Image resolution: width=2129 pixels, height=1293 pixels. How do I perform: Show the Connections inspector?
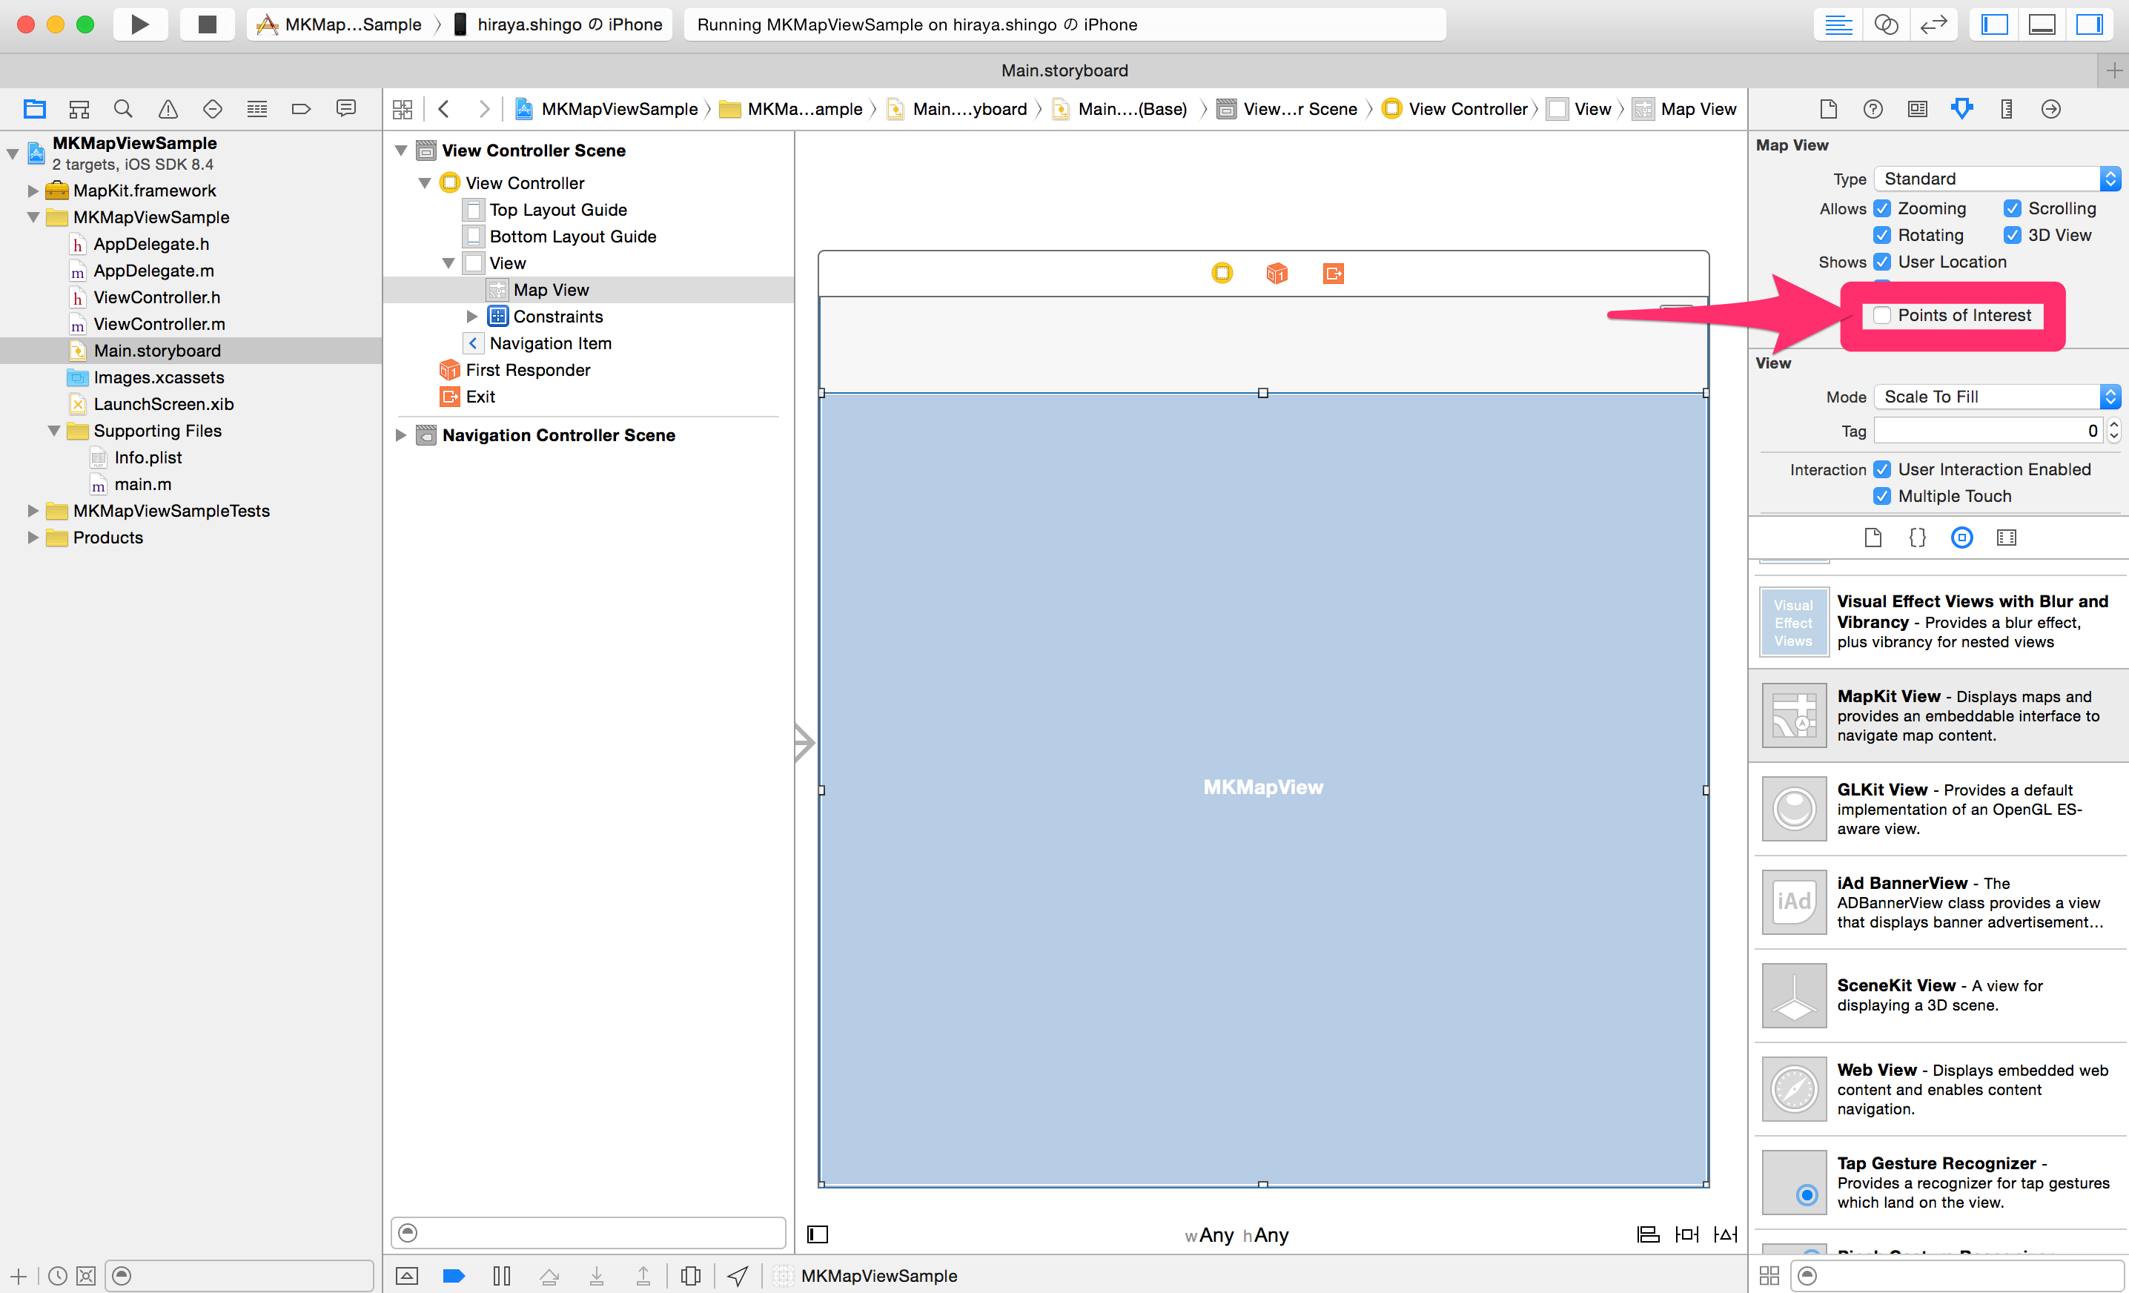pyautogui.click(x=2050, y=109)
